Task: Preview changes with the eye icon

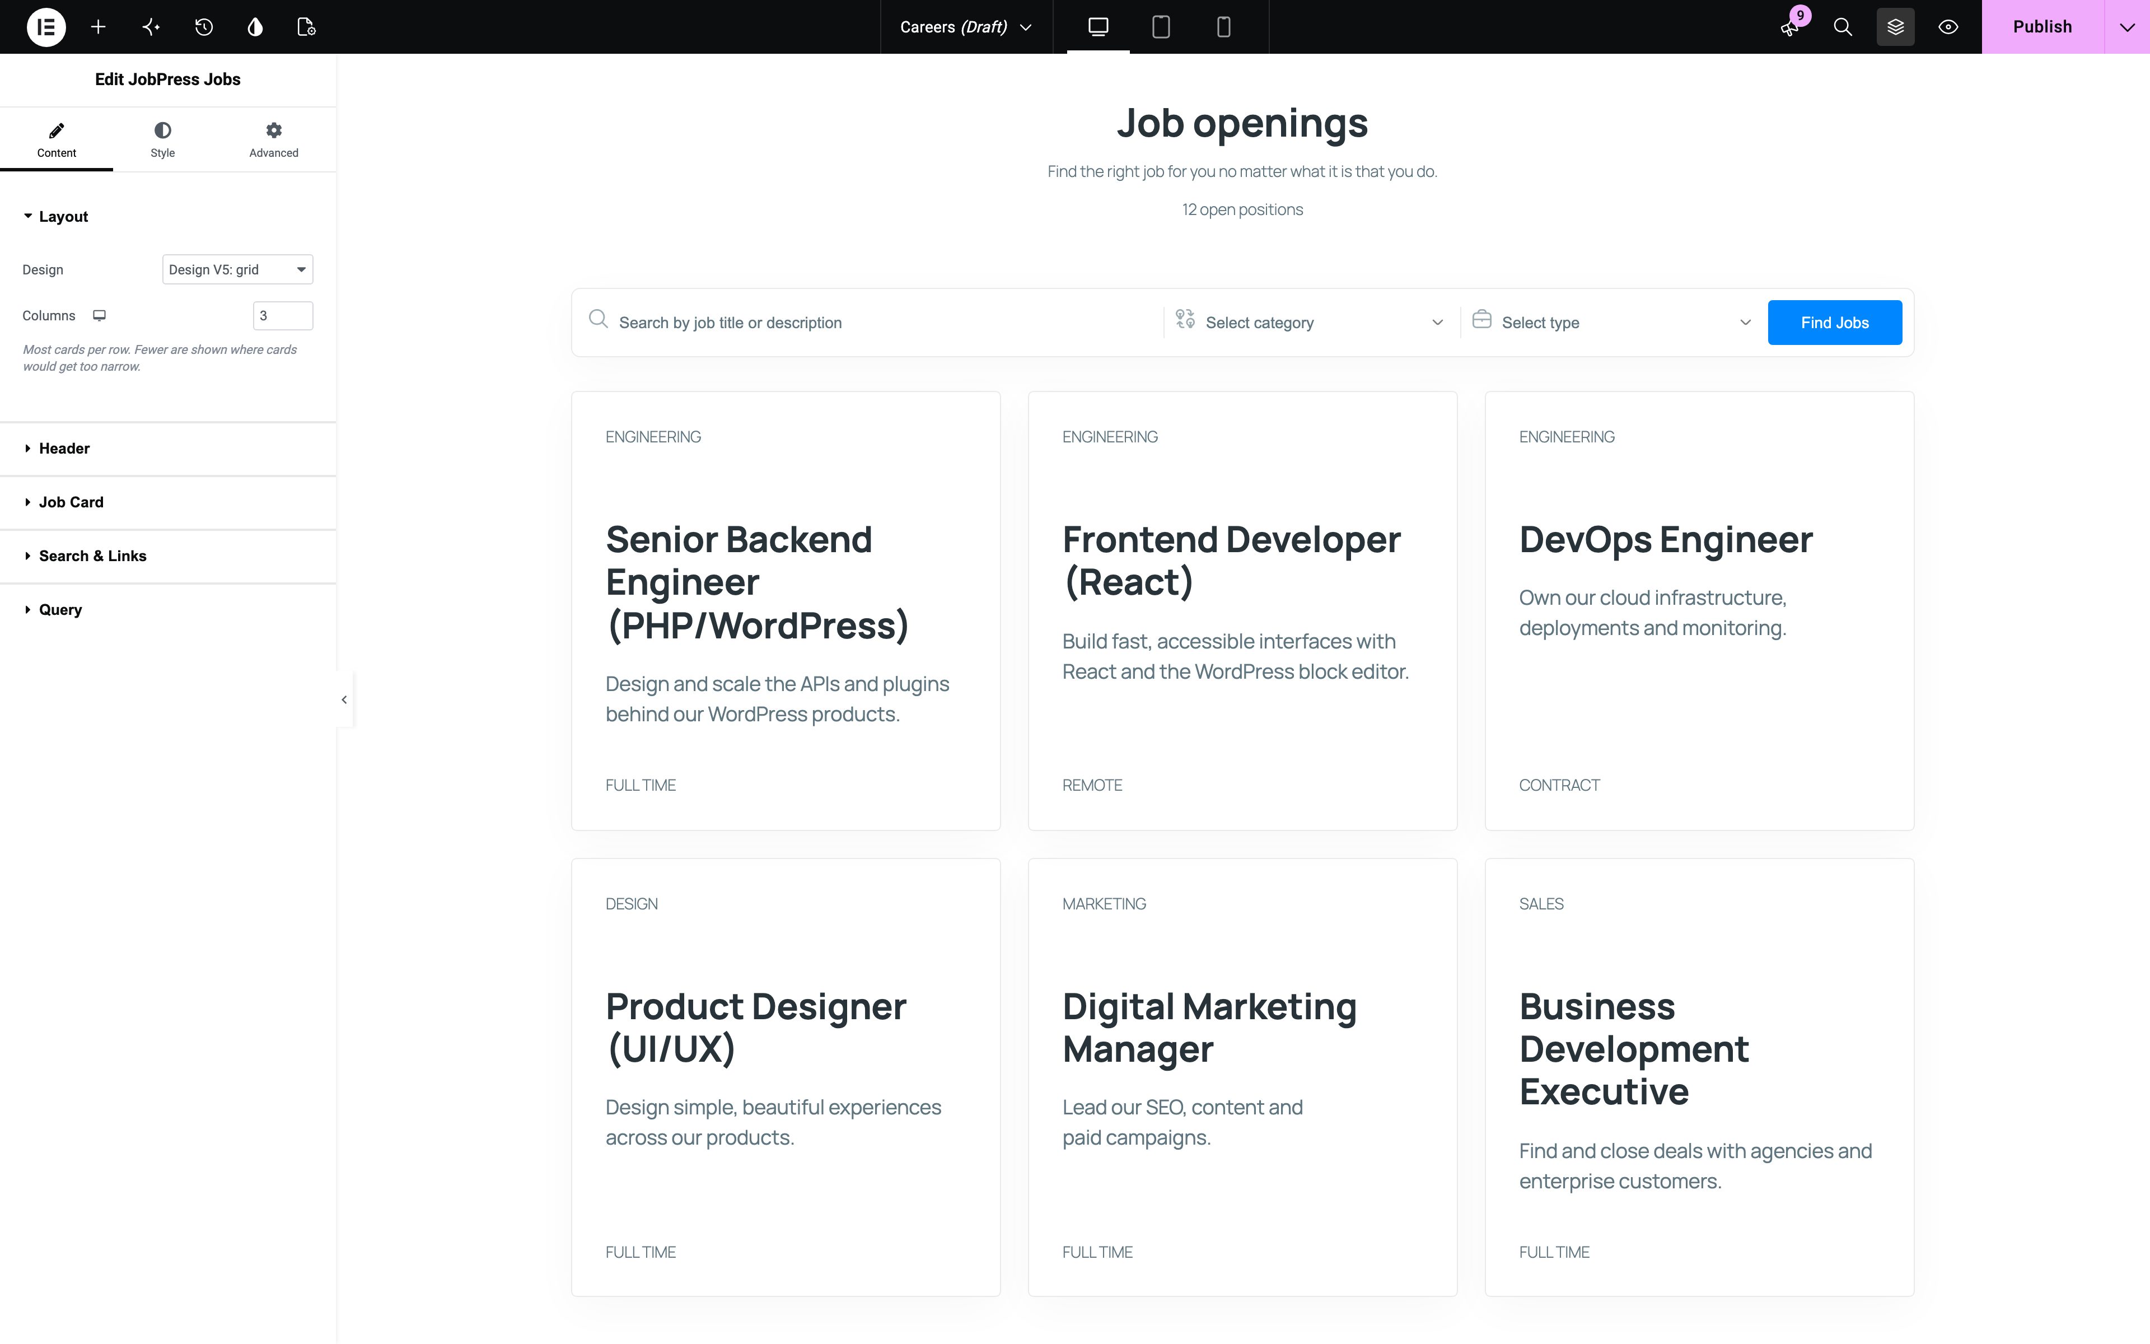Action: (x=1947, y=27)
